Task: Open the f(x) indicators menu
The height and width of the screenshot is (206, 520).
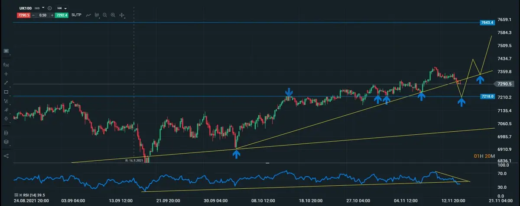Action: coord(6,65)
